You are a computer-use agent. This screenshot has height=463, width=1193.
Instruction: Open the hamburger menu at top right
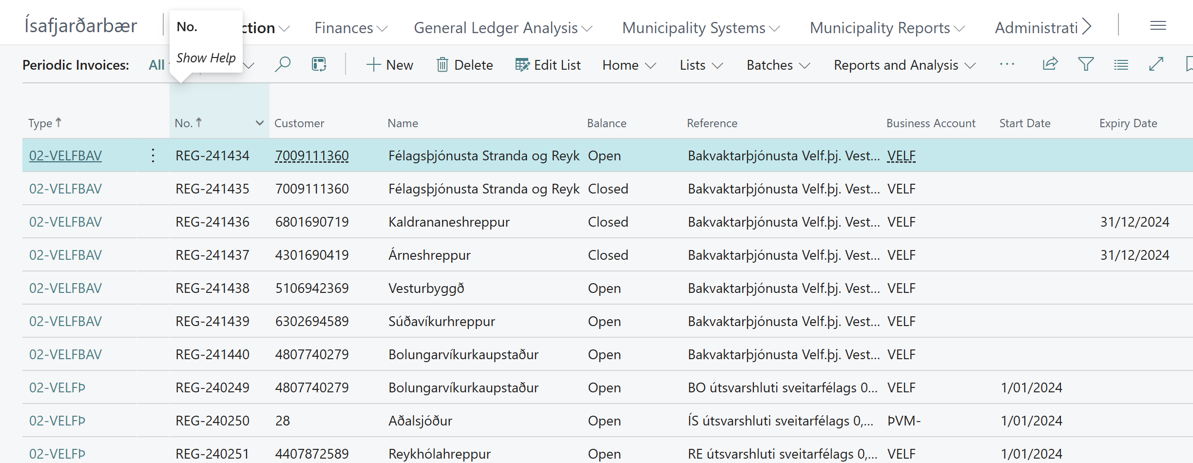(1157, 26)
